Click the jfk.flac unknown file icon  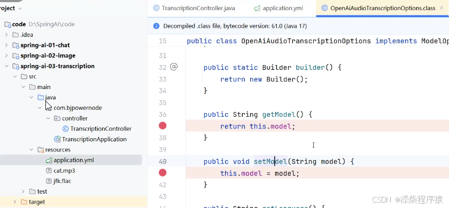pyautogui.click(x=49, y=181)
